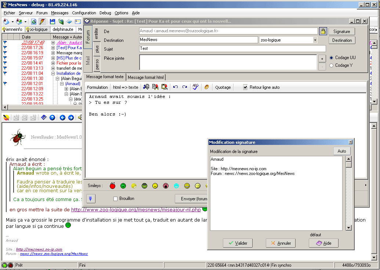
Task: Insert the cyan smiley
Action: pyautogui.click(x=177, y=186)
